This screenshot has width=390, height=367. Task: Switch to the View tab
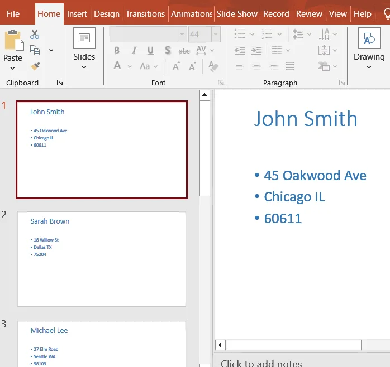tap(338, 14)
